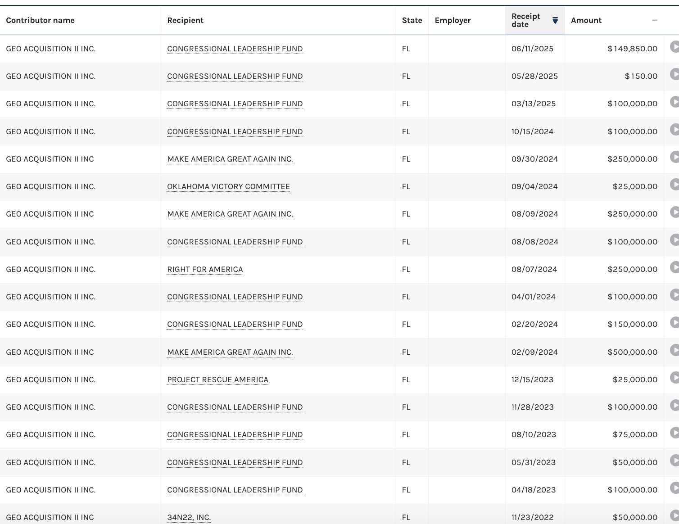
Task: Click the dash sort indicator in the Amount header
Action: 655,20
